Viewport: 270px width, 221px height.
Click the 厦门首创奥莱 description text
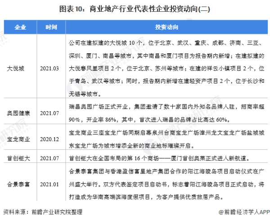coord(162,159)
